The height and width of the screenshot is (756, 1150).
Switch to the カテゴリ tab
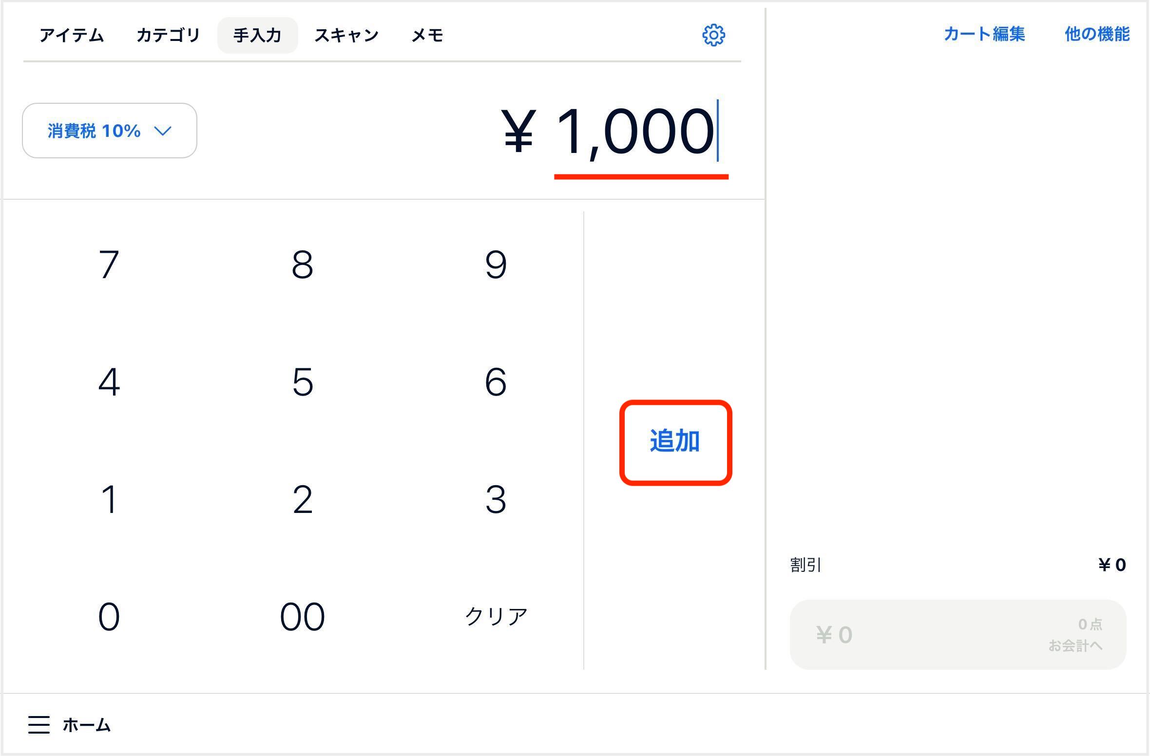[168, 35]
